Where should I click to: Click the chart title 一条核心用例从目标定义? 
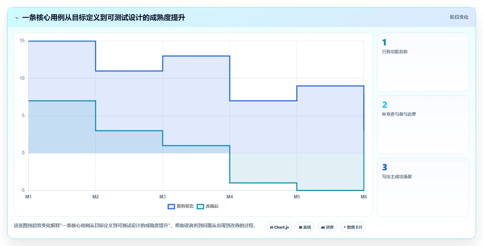[103, 17]
